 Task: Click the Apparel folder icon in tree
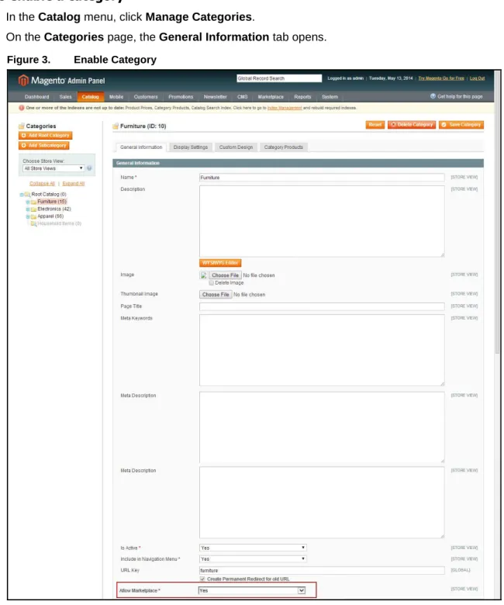tap(33, 216)
